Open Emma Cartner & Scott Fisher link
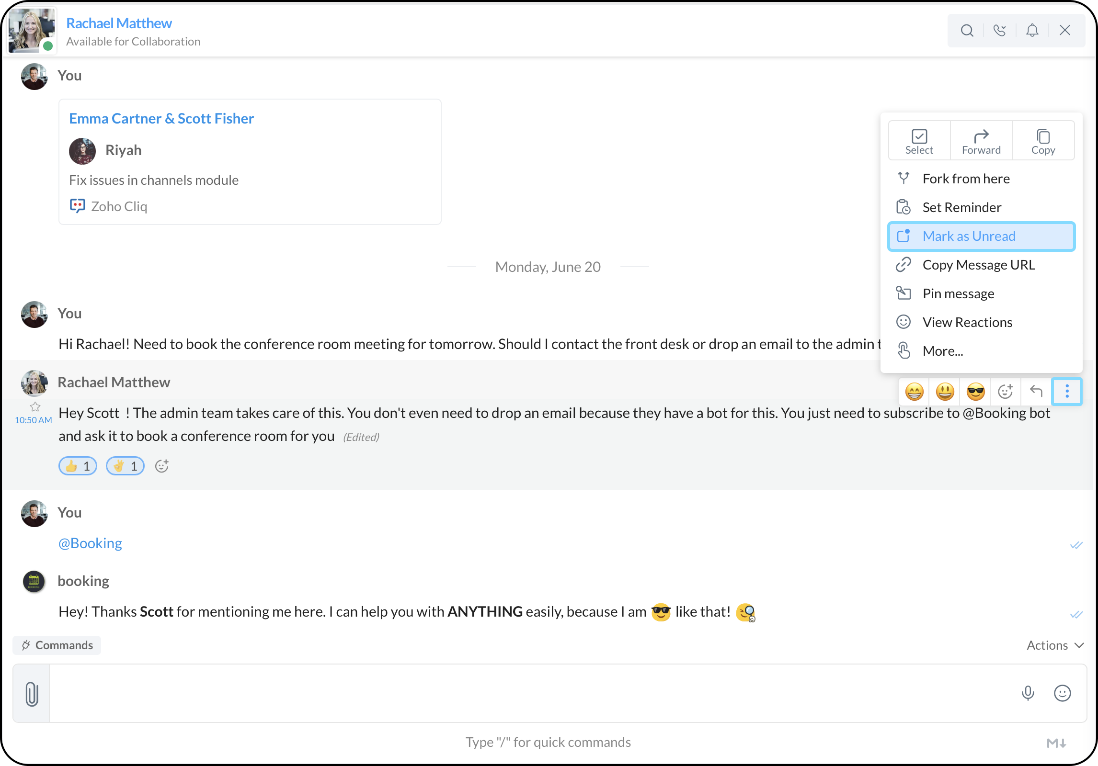1098x766 pixels. (x=161, y=118)
